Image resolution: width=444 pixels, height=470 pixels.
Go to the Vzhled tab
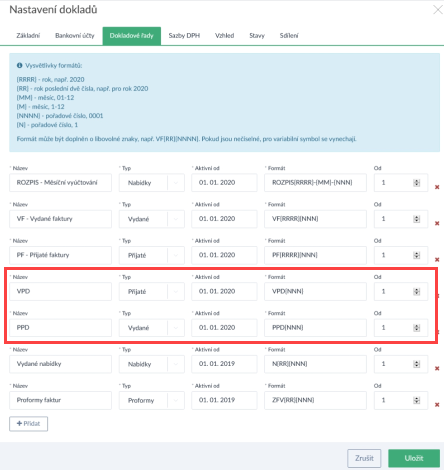(x=224, y=36)
